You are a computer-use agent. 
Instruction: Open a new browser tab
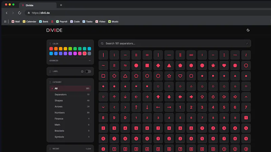[x=61, y=5]
